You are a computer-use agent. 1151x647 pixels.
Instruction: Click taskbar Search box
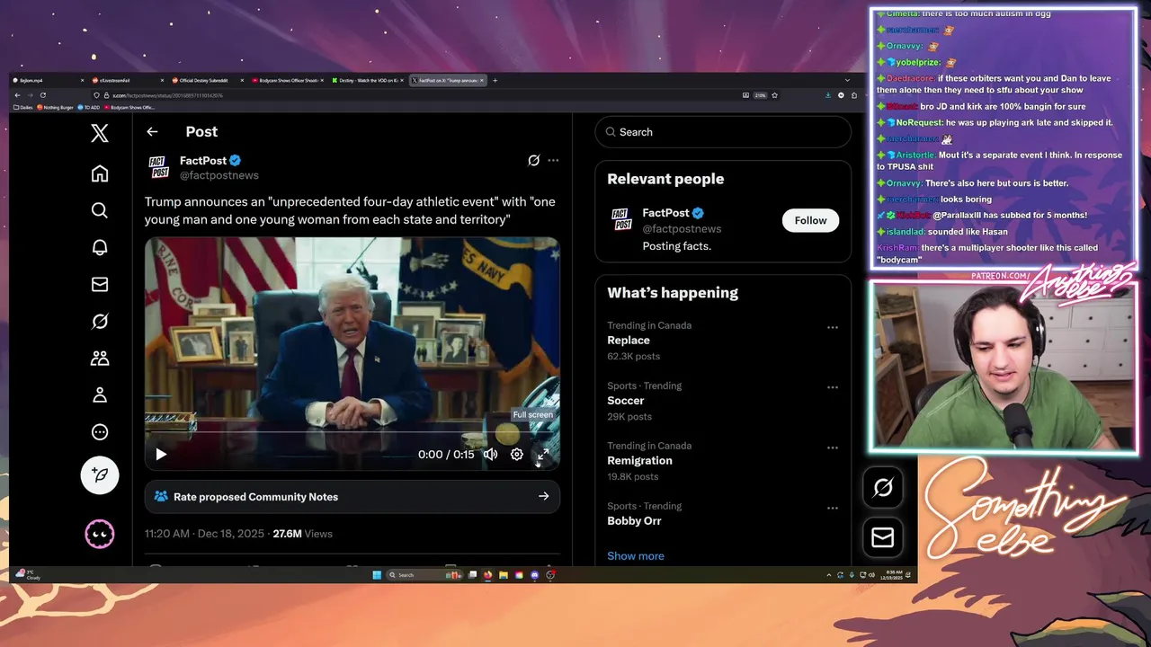coord(423,575)
